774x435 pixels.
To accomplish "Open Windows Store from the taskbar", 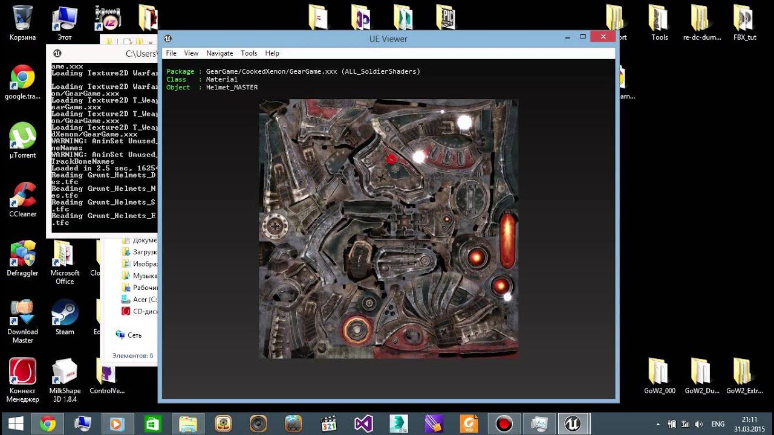I will (x=153, y=424).
